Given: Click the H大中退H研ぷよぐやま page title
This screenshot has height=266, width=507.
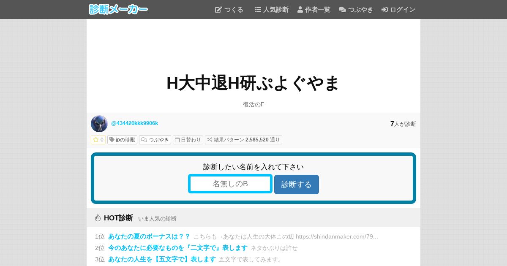Looking at the screenshot, I should coord(253,83).
